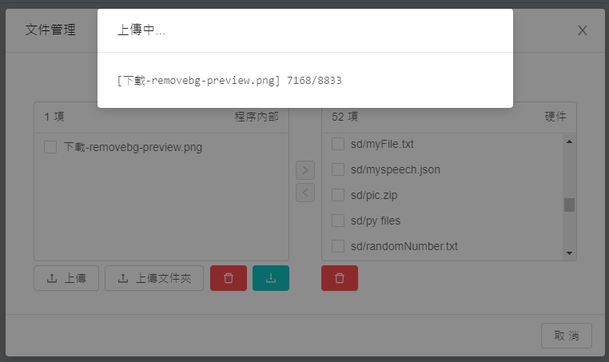Screen dimensions: 609x362
Task: Click the scrollbar up arrow in hardware list
Action: click(569, 141)
